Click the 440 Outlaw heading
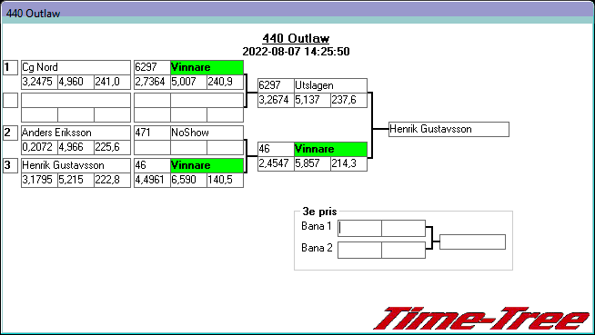 click(296, 38)
